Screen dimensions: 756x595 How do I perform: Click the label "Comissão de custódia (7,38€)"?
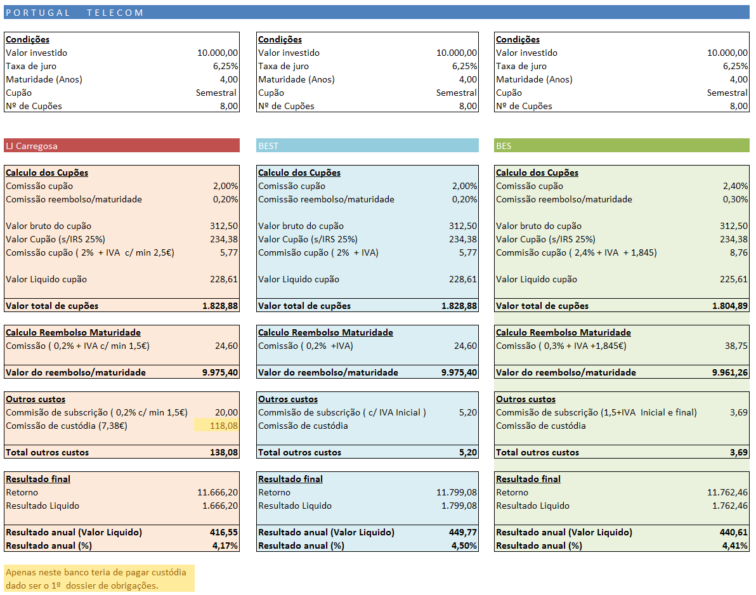pos(67,426)
